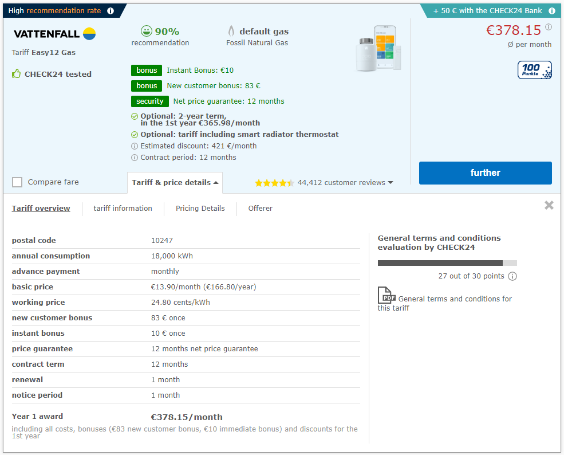Click info icon next to €378.15 price

tap(549, 27)
